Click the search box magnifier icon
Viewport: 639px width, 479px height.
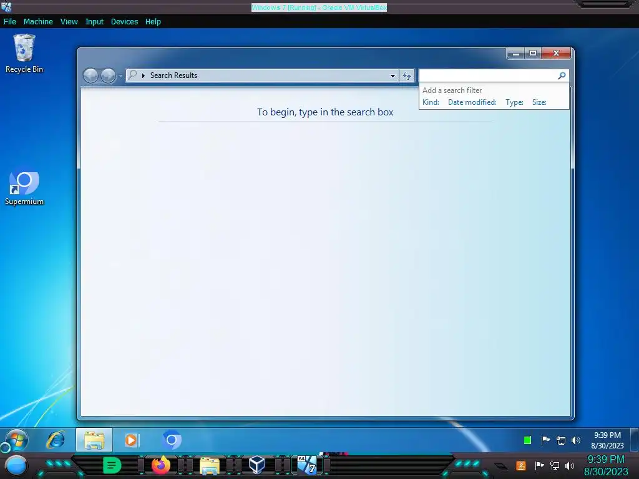[x=562, y=75]
